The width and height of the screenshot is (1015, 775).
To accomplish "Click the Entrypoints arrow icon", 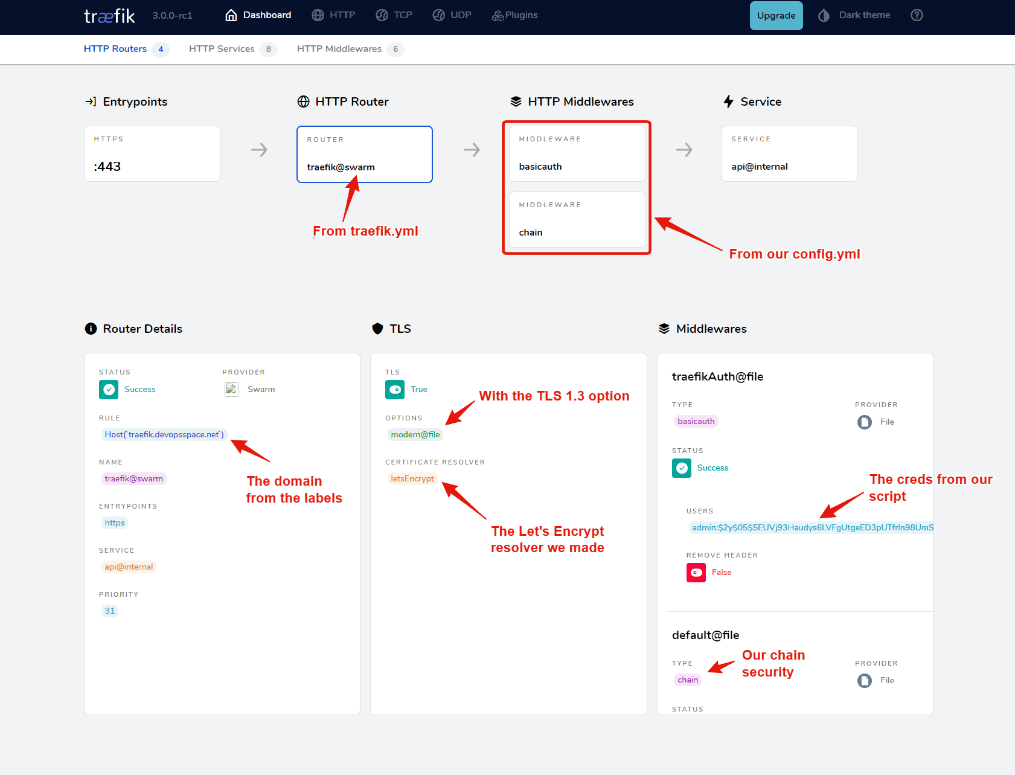I will point(91,101).
